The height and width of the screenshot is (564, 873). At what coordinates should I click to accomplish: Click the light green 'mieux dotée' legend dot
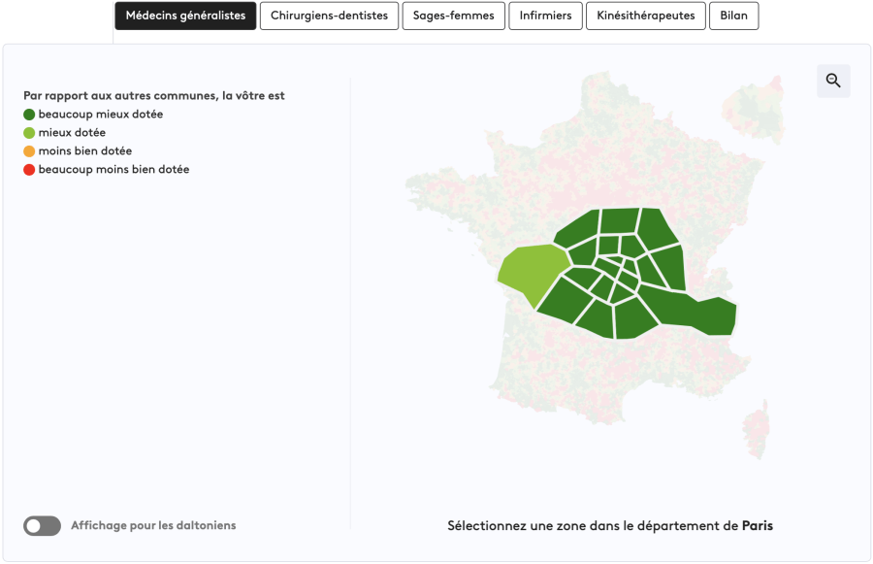tap(29, 133)
